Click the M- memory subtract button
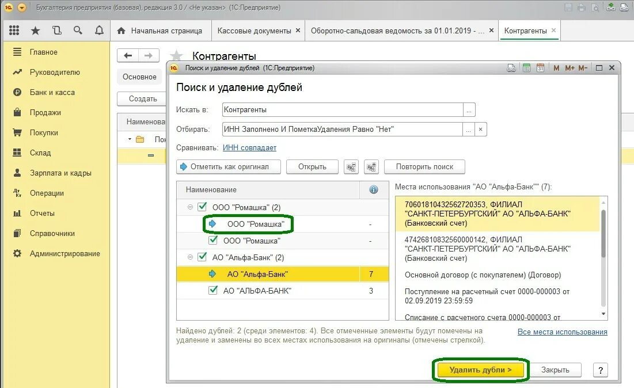634x388 pixels. (583, 68)
